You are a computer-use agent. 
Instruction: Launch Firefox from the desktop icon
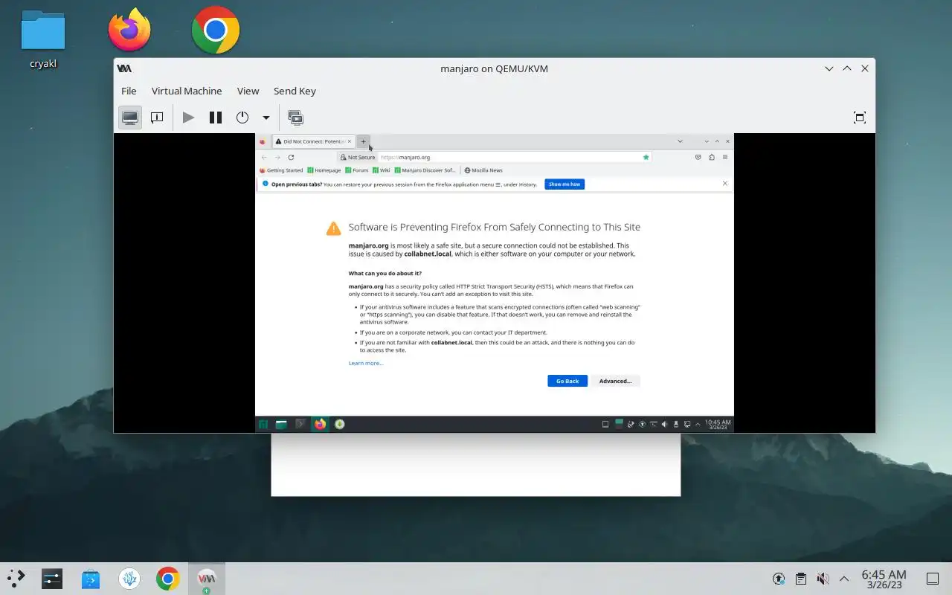[129, 30]
